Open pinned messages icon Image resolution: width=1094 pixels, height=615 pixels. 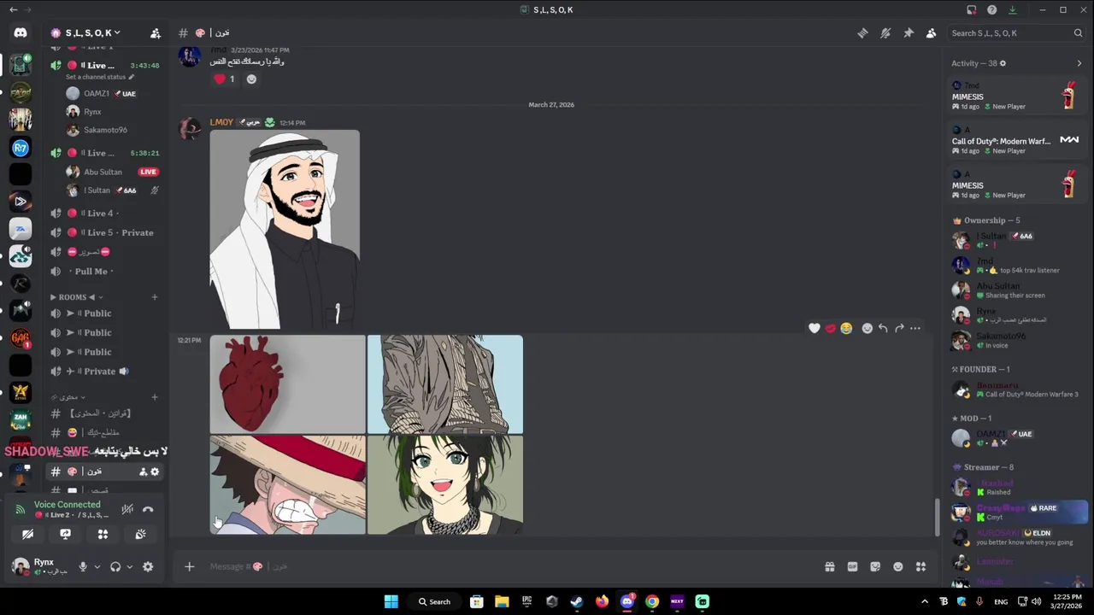pyautogui.click(x=908, y=33)
